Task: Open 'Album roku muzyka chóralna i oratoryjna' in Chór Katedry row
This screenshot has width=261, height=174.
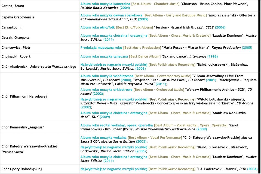Action: click(x=114, y=157)
